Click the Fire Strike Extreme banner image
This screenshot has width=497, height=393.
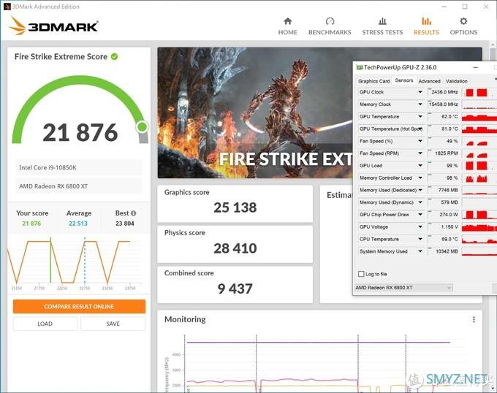pyautogui.click(x=255, y=112)
